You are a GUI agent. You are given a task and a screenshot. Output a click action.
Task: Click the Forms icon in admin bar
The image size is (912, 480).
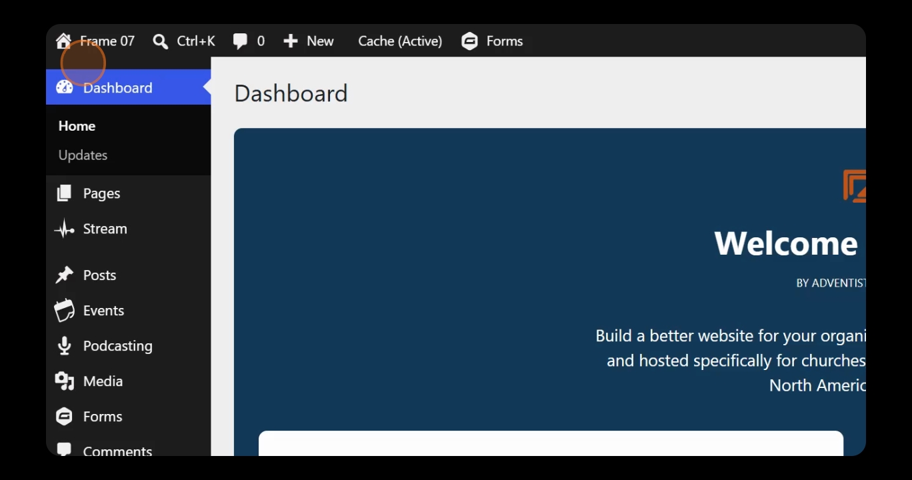click(x=470, y=41)
